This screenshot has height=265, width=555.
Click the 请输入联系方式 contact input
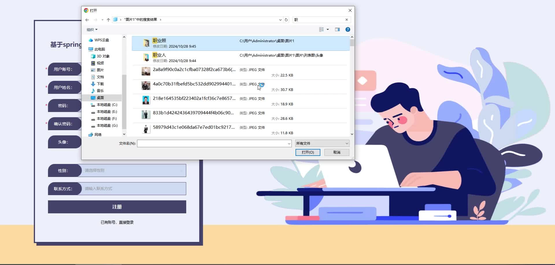(x=134, y=189)
